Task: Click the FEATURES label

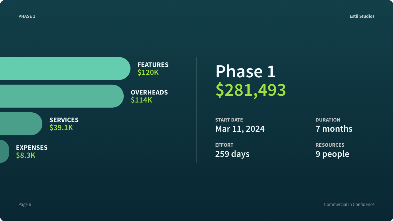Action: pos(153,65)
